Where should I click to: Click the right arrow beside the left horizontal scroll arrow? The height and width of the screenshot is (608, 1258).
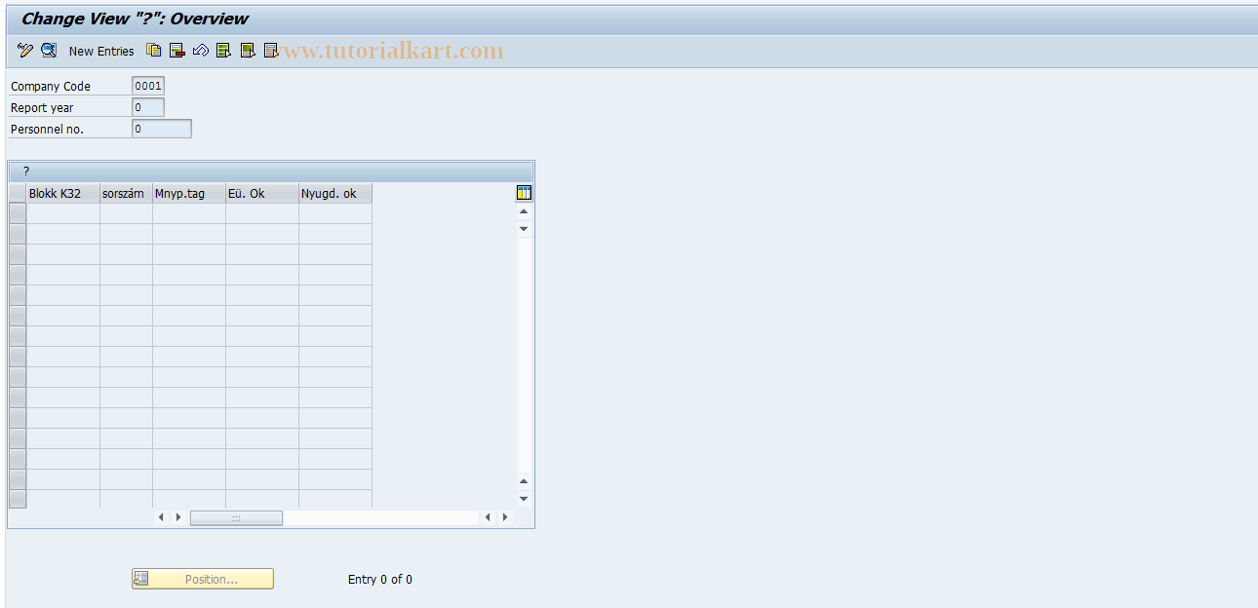tap(178, 517)
